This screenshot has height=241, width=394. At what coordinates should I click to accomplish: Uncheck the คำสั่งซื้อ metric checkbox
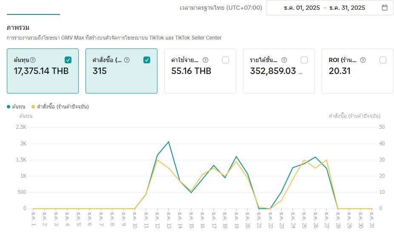[147, 60]
